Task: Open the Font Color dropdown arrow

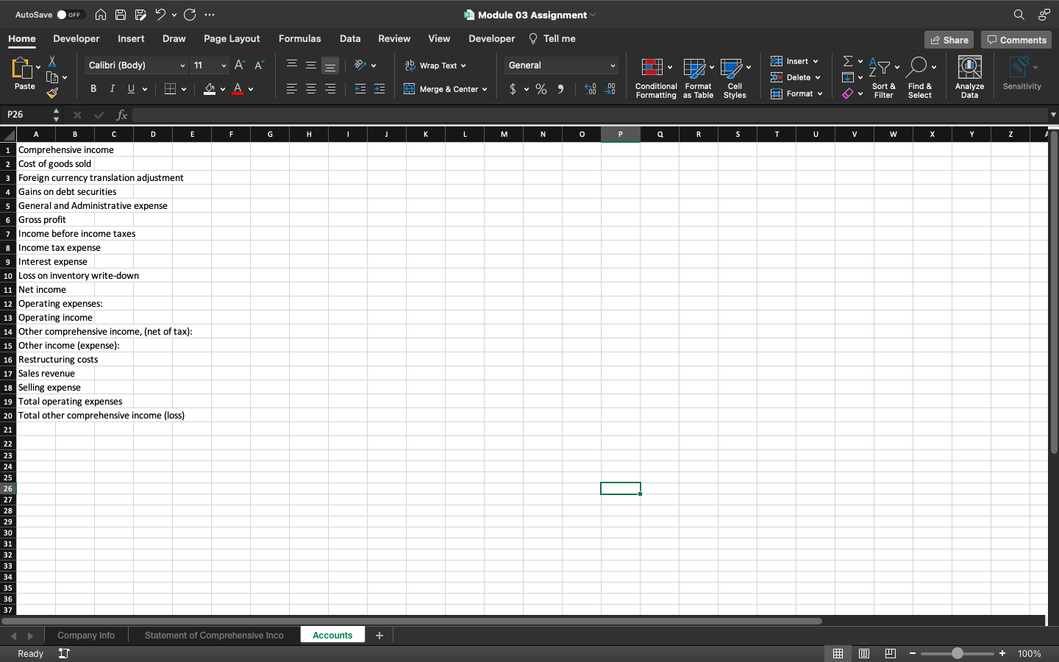Action: (x=250, y=88)
